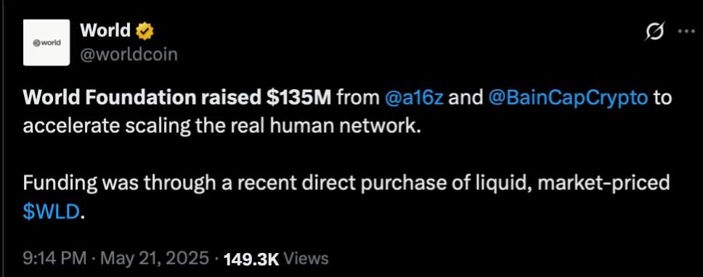Click the 149.3K view count
The width and height of the screenshot is (703, 277).
[x=251, y=259]
